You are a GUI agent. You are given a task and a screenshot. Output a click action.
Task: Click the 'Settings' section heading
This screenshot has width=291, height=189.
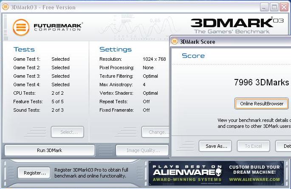click(x=116, y=50)
